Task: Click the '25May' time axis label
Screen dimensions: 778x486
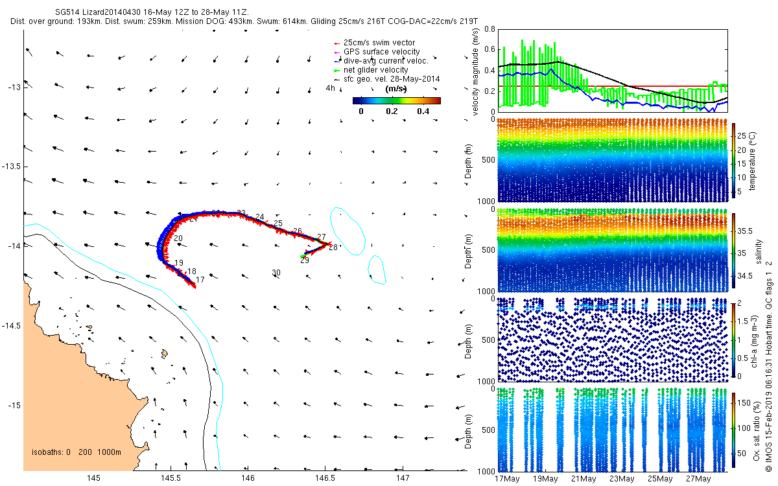Action: point(660,480)
